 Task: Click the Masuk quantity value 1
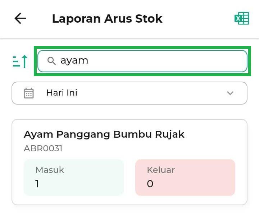tap(37, 184)
